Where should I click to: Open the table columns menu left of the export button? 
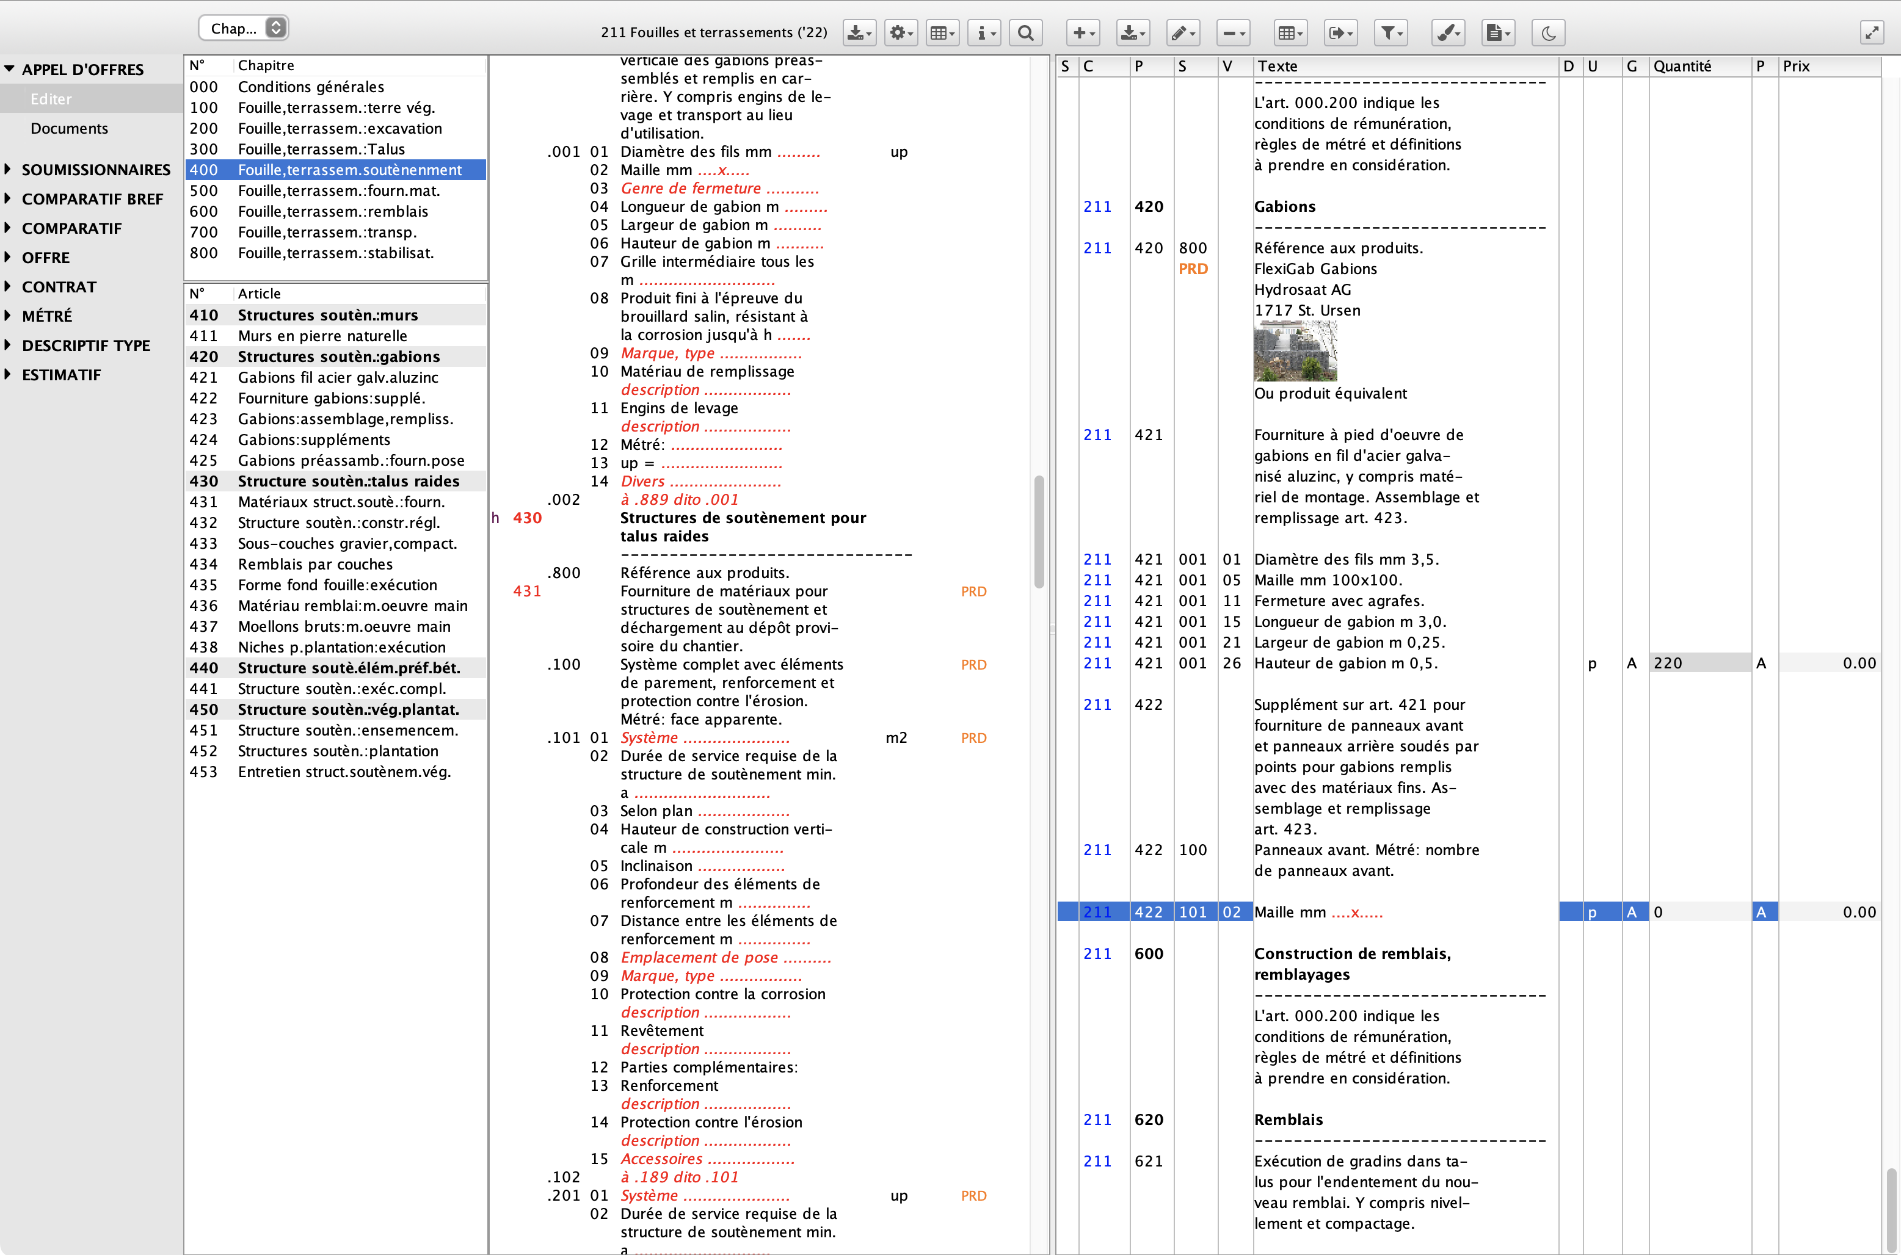point(1290,33)
